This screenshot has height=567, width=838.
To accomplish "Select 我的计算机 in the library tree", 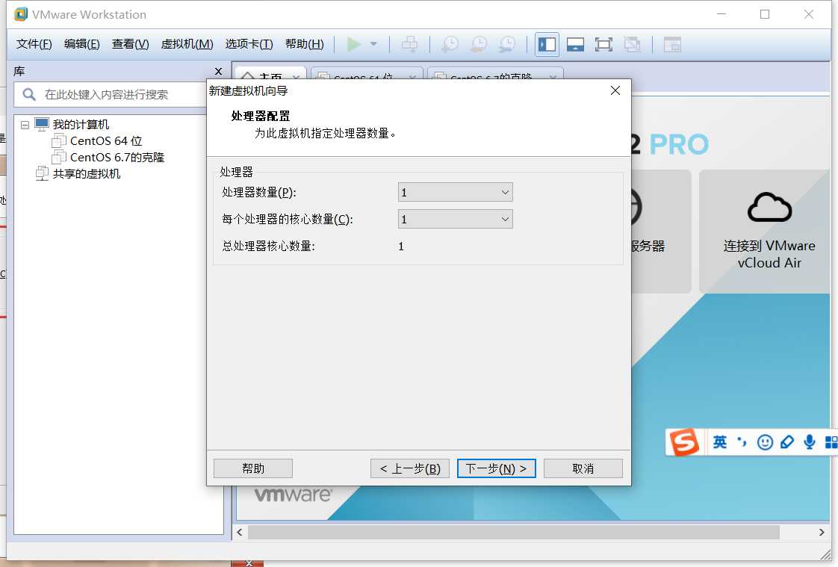I will point(81,125).
